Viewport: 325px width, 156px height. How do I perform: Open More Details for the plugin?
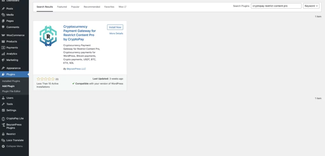[x=116, y=33]
